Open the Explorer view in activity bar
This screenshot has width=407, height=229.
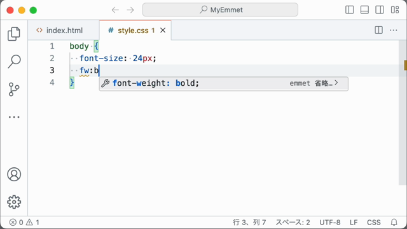coord(14,34)
